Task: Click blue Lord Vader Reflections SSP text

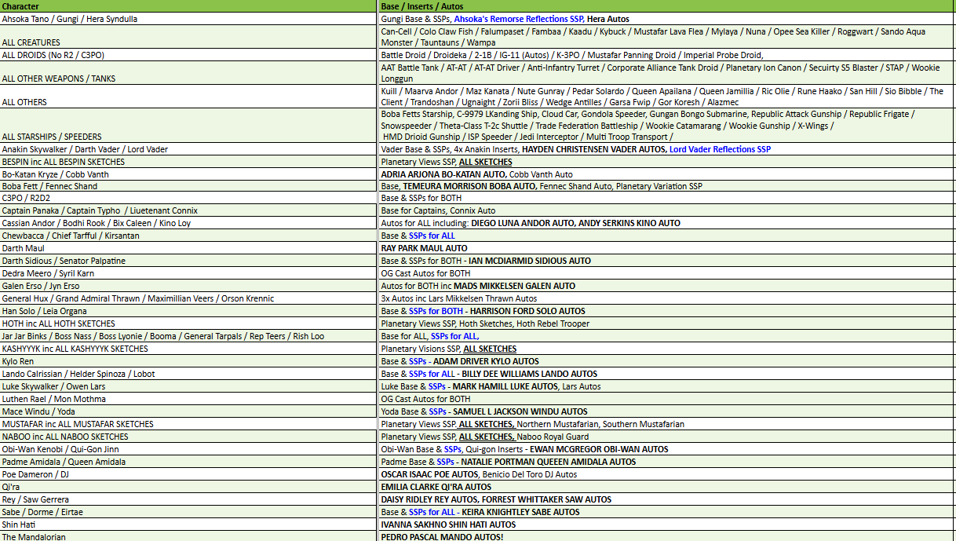Action: [x=719, y=149]
